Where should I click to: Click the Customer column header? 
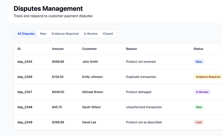point(90,49)
